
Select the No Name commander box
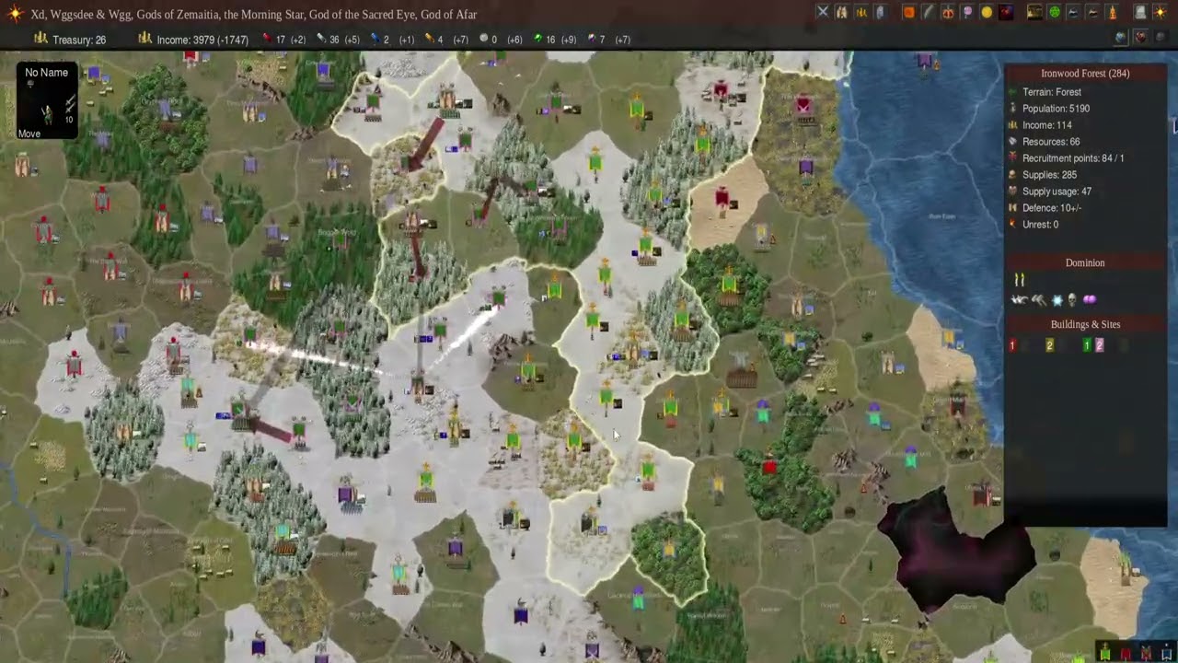[46, 101]
